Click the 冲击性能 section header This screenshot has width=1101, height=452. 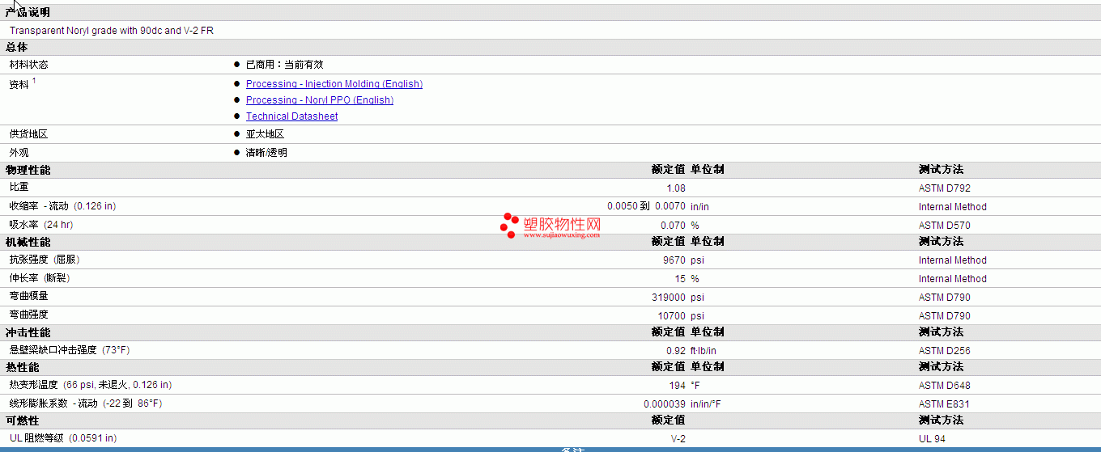click(x=28, y=332)
